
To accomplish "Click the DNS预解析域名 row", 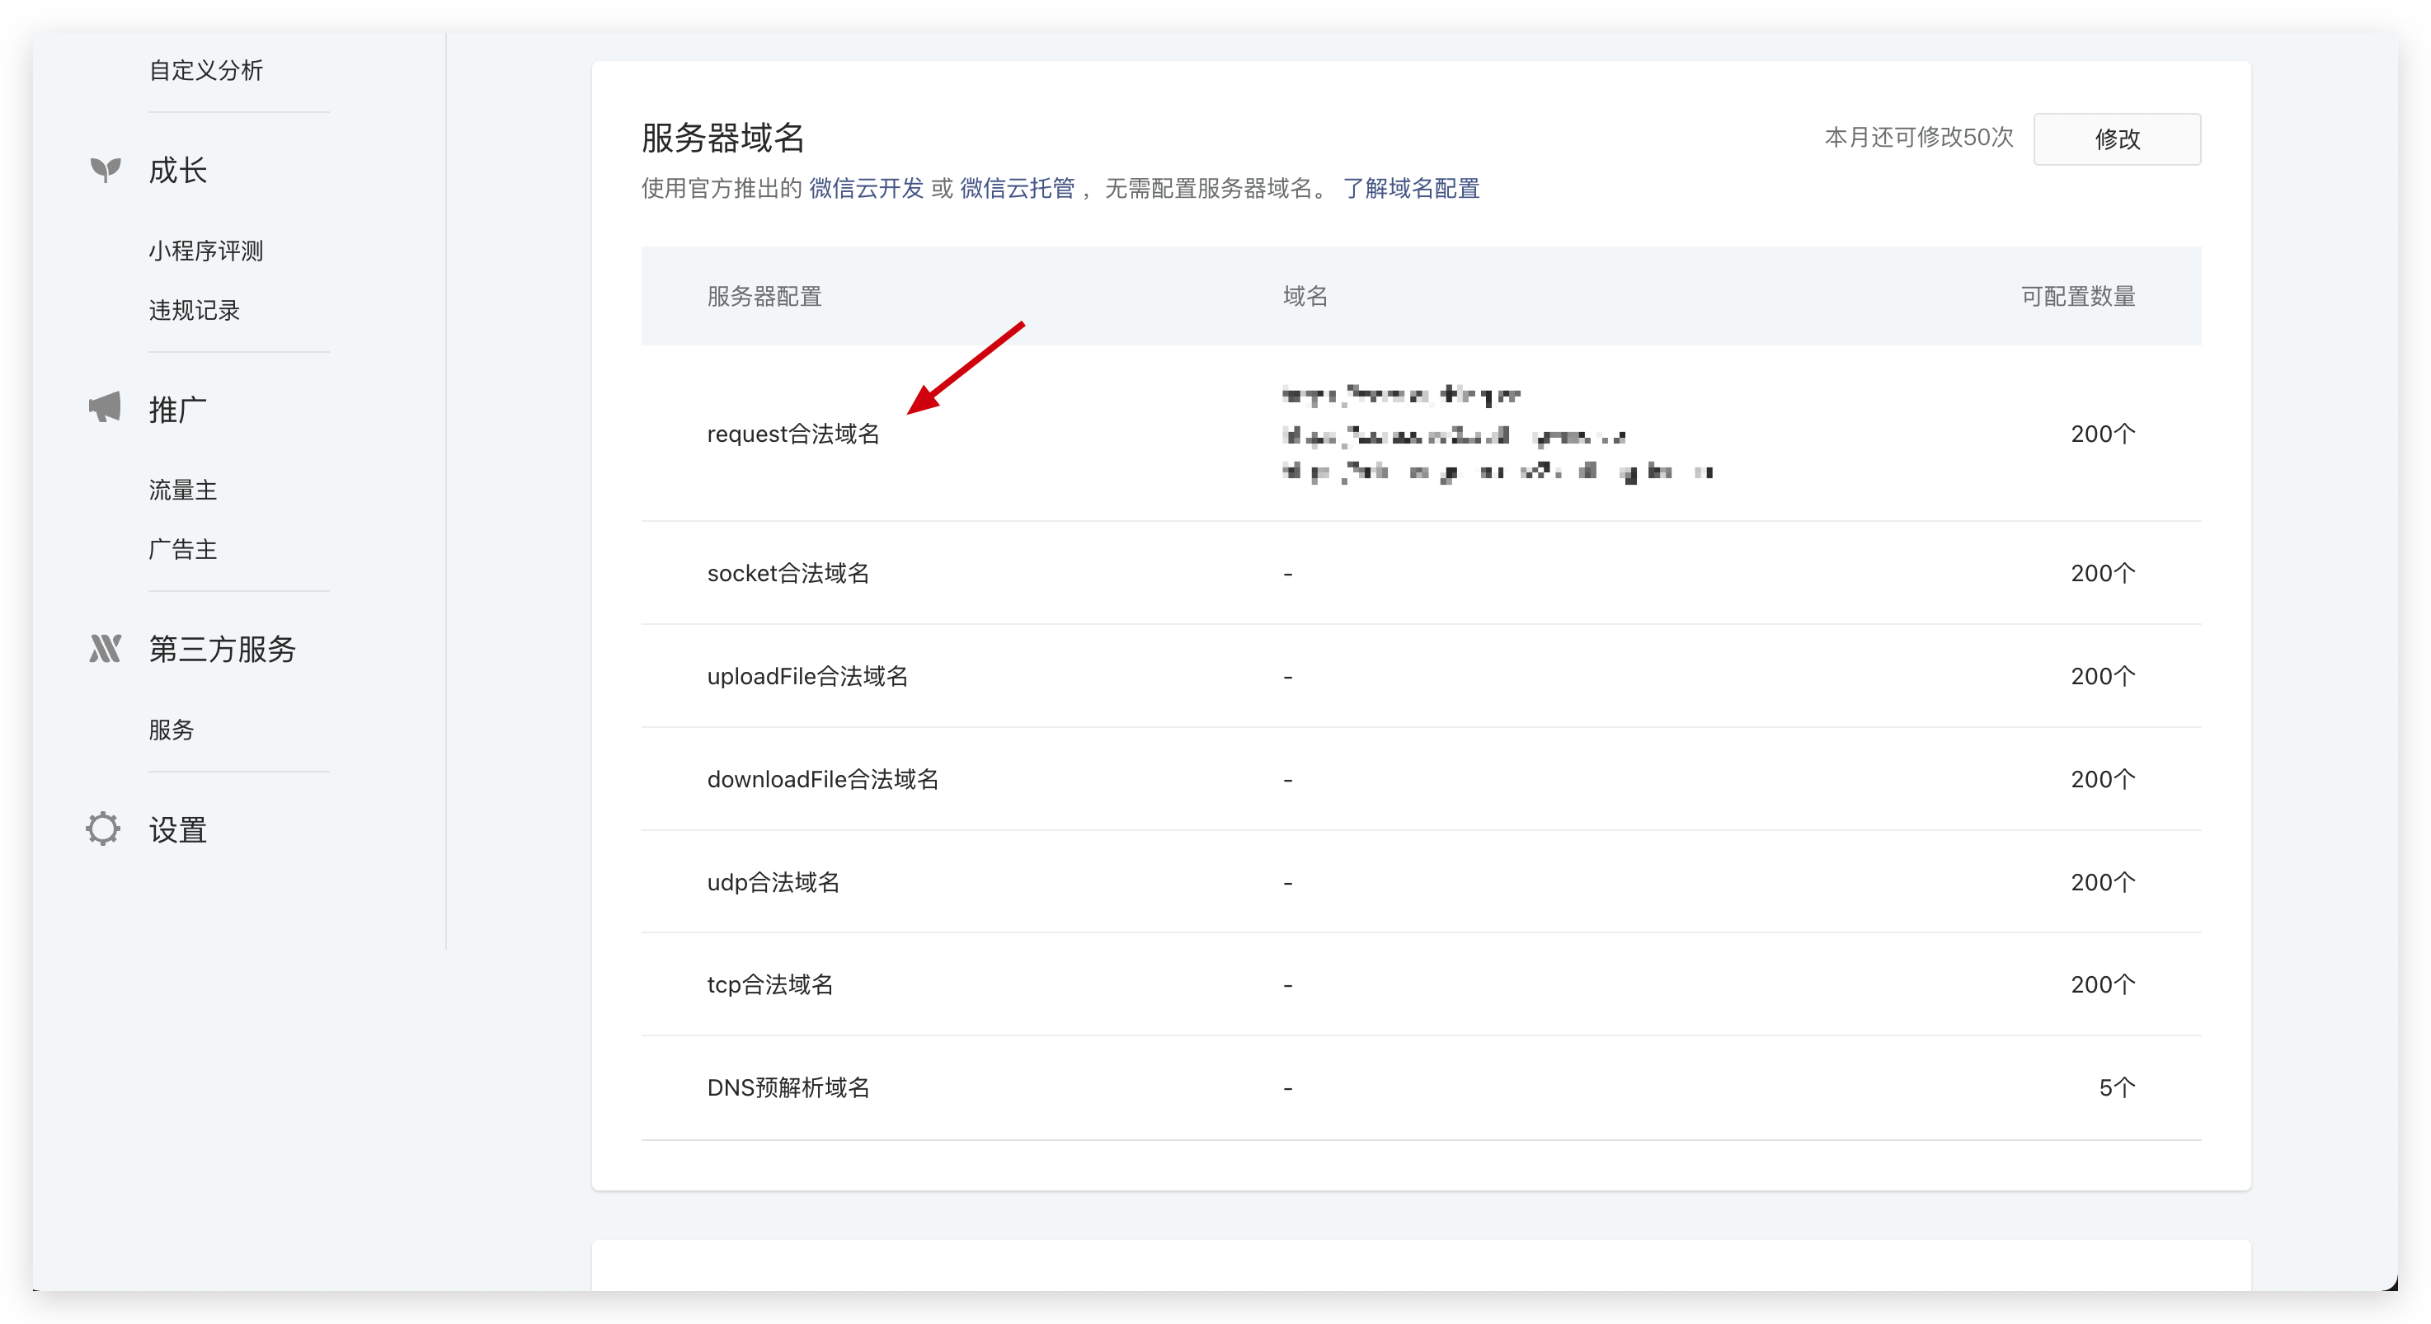I will coord(789,1087).
